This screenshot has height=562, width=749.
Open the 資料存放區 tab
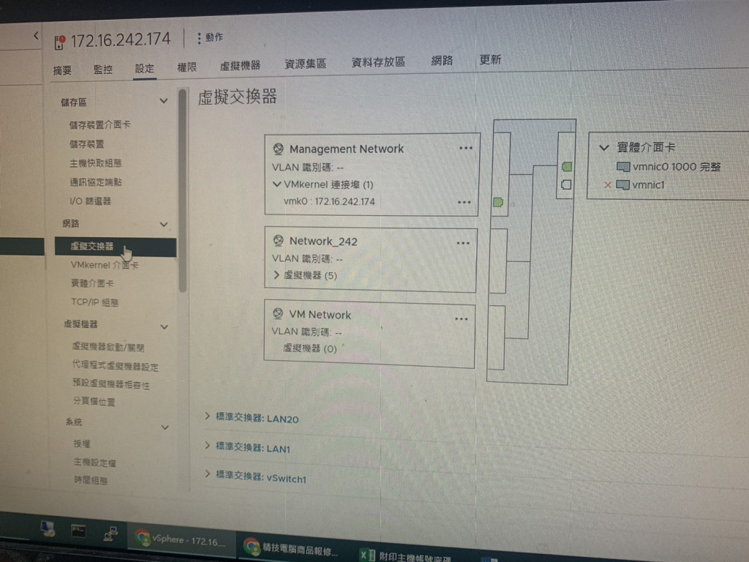pyautogui.click(x=378, y=62)
